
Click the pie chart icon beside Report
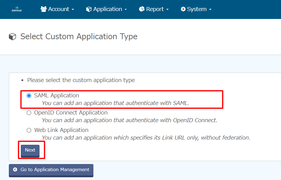(142, 9)
